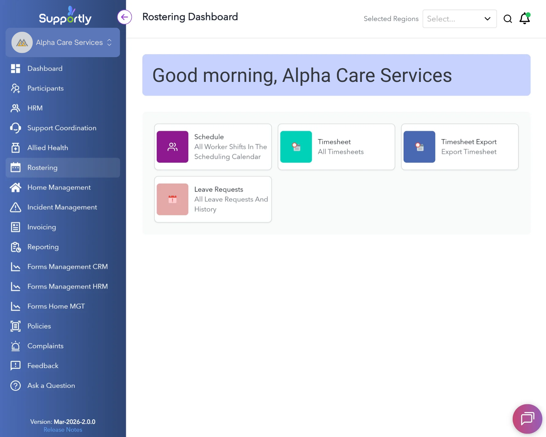
Task: Click the Forms Management HRM chart icon
Action: (x=16, y=287)
